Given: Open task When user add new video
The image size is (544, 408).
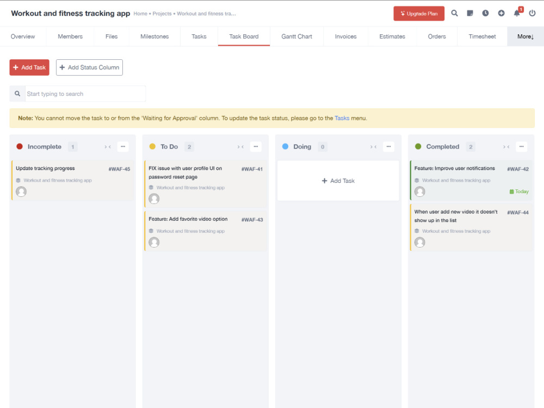Looking at the screenshot, I should 456,216.
